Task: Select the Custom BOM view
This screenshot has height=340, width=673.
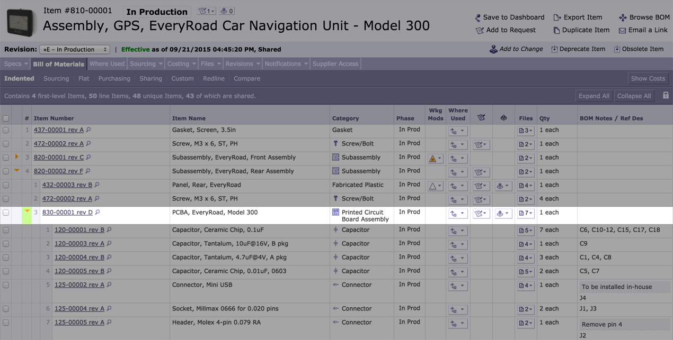Action: point(182,78)
